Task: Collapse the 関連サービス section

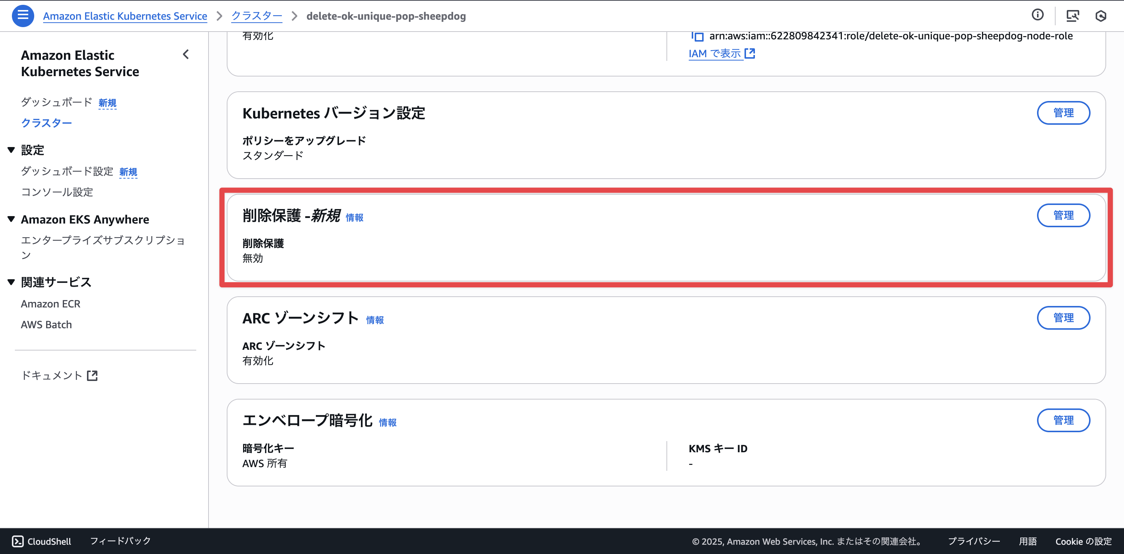Action: click(x=12, y=282)
